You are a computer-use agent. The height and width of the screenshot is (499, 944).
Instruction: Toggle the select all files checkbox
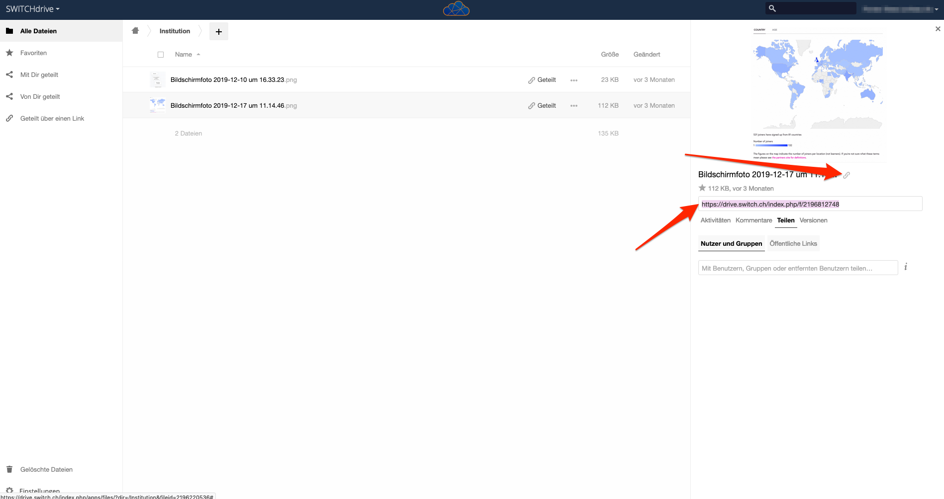pyautogui.click(x=161, y=55)
